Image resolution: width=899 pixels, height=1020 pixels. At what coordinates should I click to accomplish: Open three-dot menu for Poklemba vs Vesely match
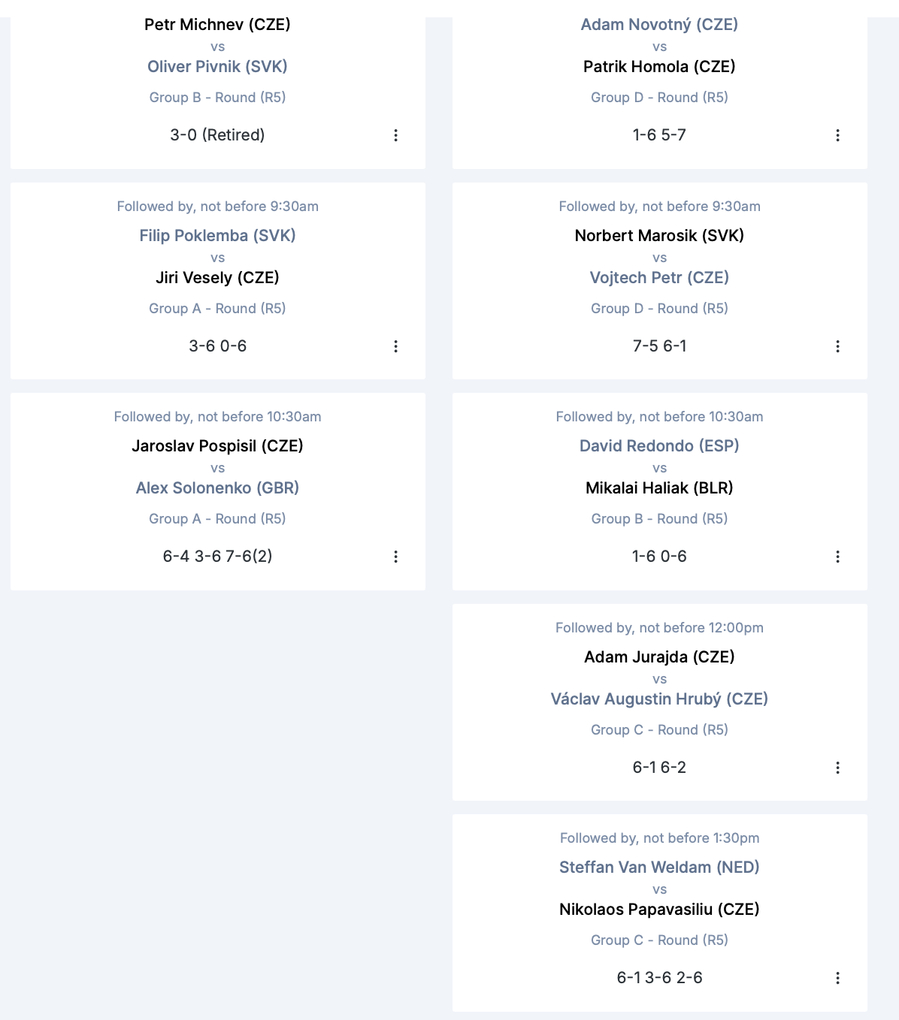(395, 346)
